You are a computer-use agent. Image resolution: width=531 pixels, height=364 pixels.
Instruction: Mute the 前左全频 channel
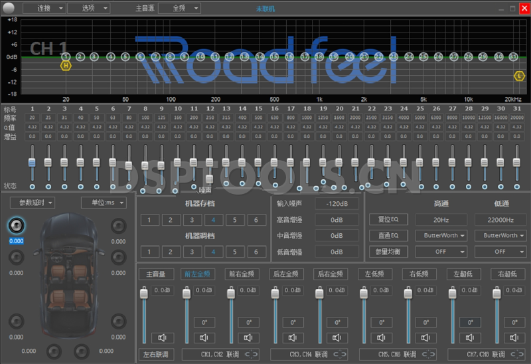[x=204, y=337]
